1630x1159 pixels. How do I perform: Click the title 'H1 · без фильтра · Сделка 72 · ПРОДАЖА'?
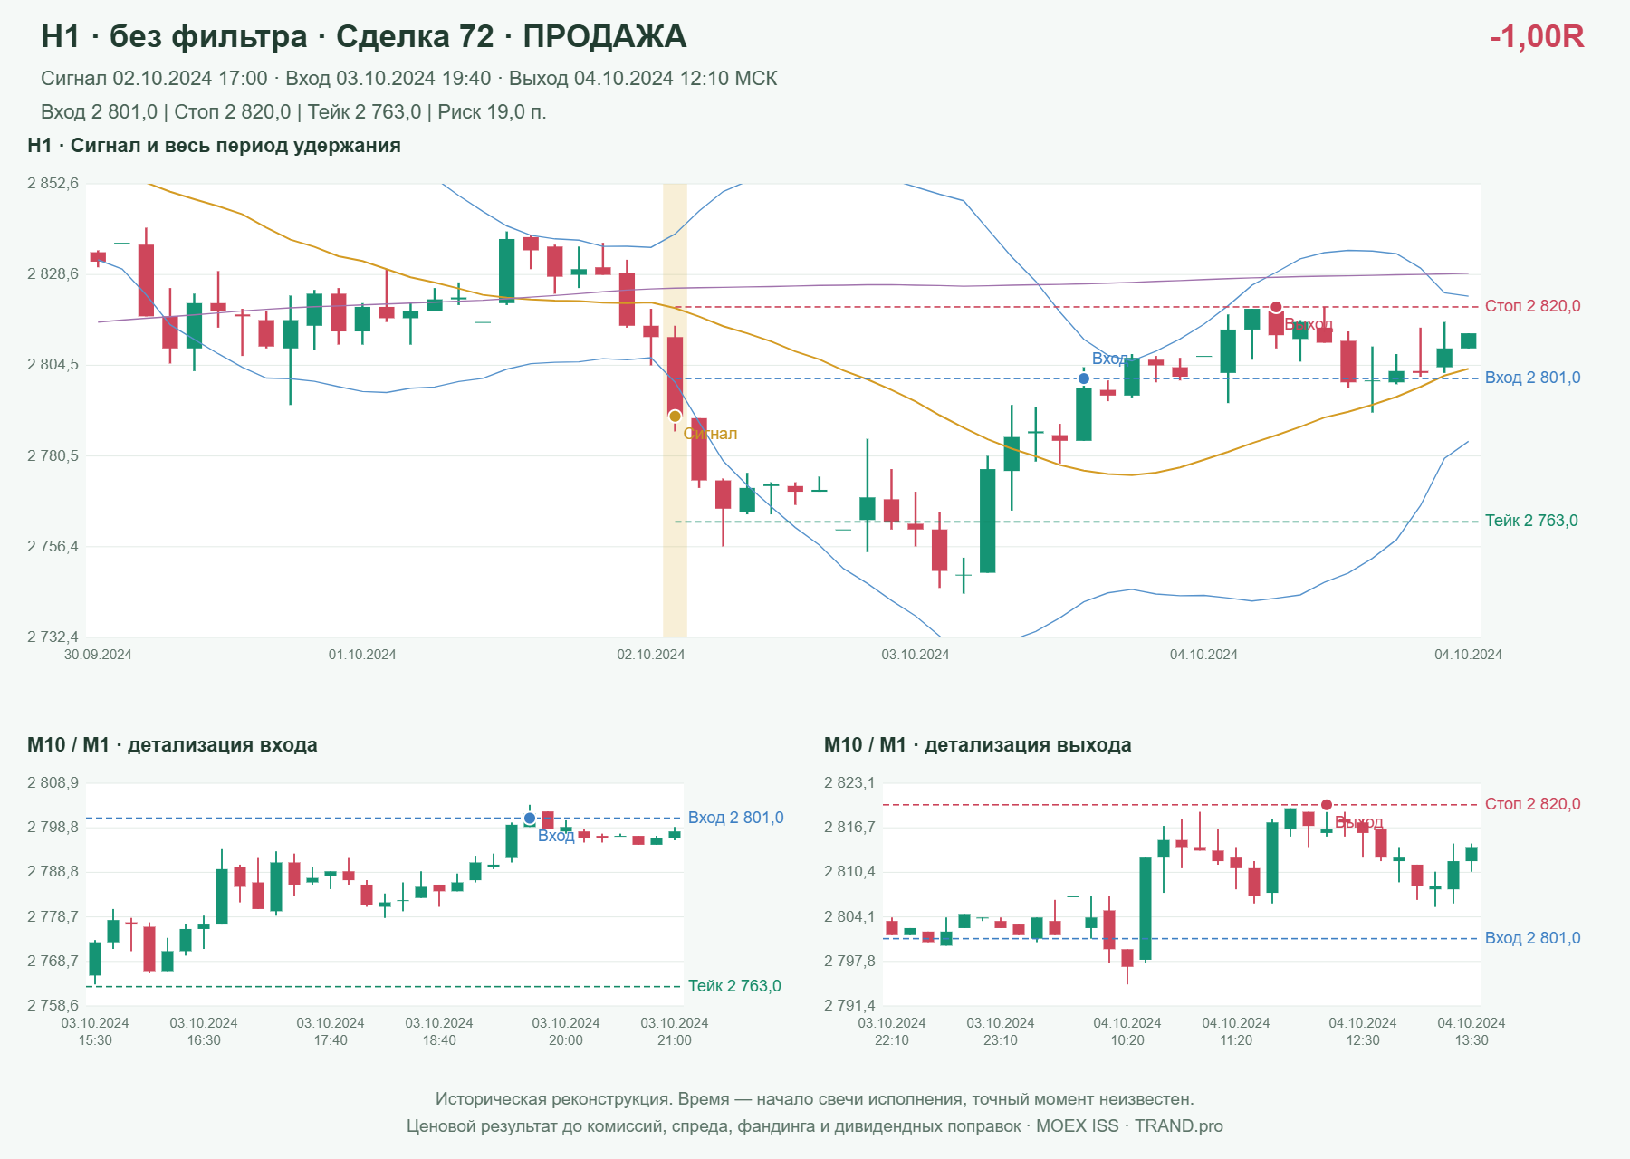point(364,36)
